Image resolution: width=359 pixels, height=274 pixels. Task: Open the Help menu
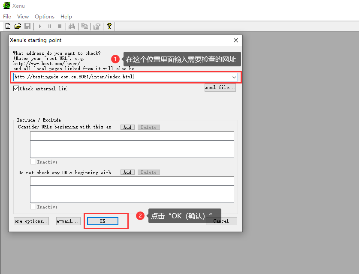pos(66,16)
